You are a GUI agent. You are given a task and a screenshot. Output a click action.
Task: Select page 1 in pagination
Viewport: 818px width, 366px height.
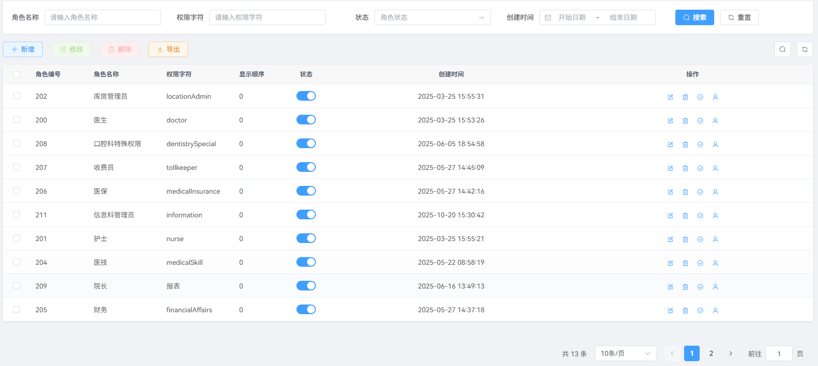(x=692, y=353)
